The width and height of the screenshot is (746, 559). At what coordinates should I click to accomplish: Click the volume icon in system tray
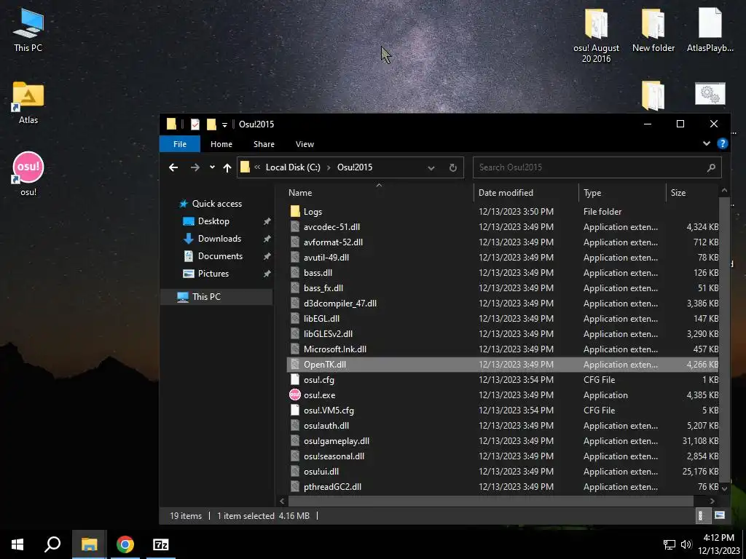pos(686,544)
